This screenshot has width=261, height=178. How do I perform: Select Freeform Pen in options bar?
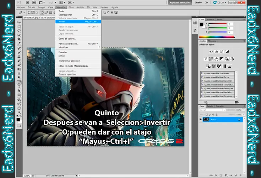pyautogui.click(x=46, y=13)
